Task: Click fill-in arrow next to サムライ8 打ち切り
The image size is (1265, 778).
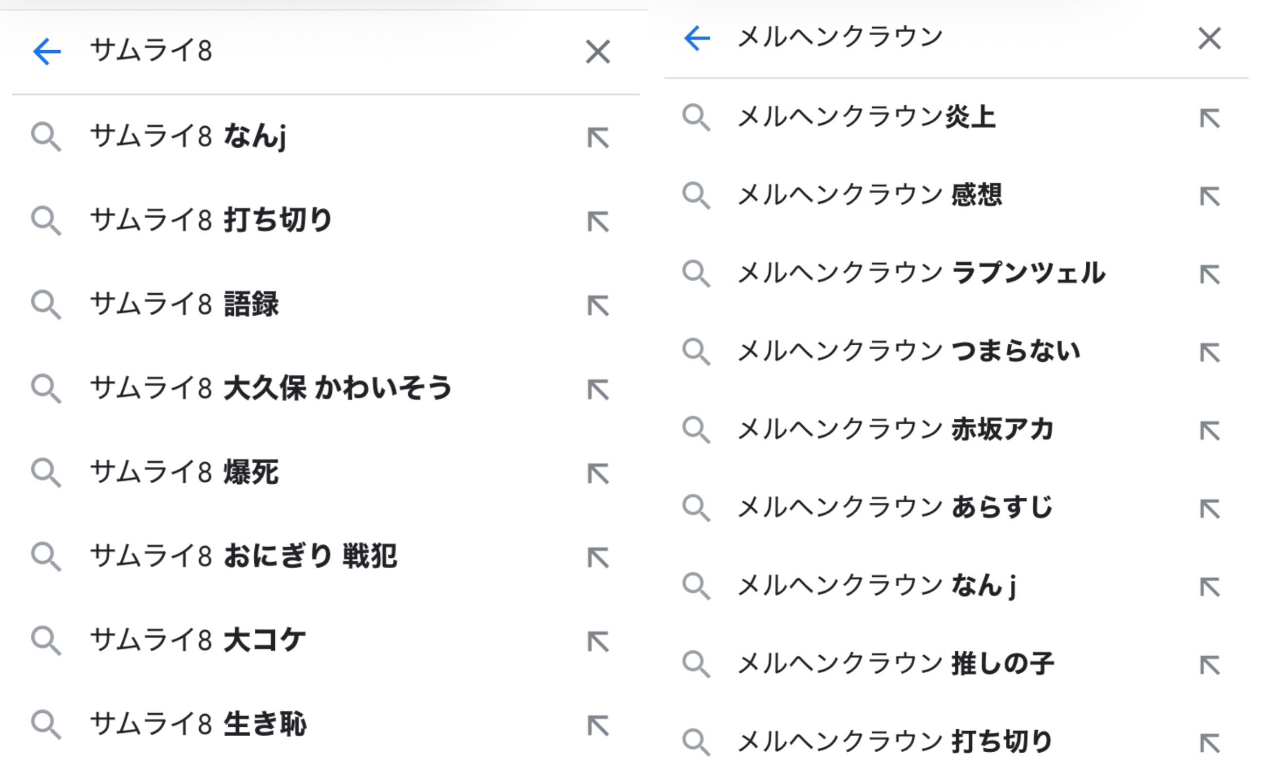Action: click(598, 221)
